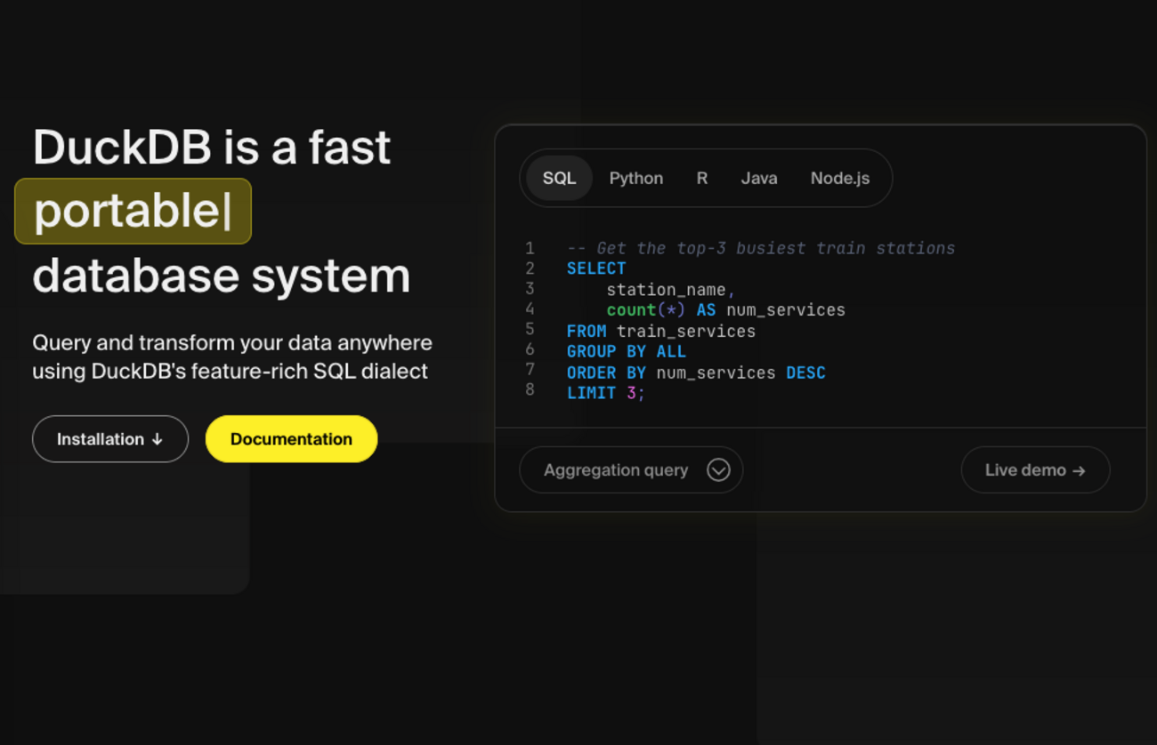1157x745 pixels.
Task: Switch to the Node.js tab
Action: [840, 178]
